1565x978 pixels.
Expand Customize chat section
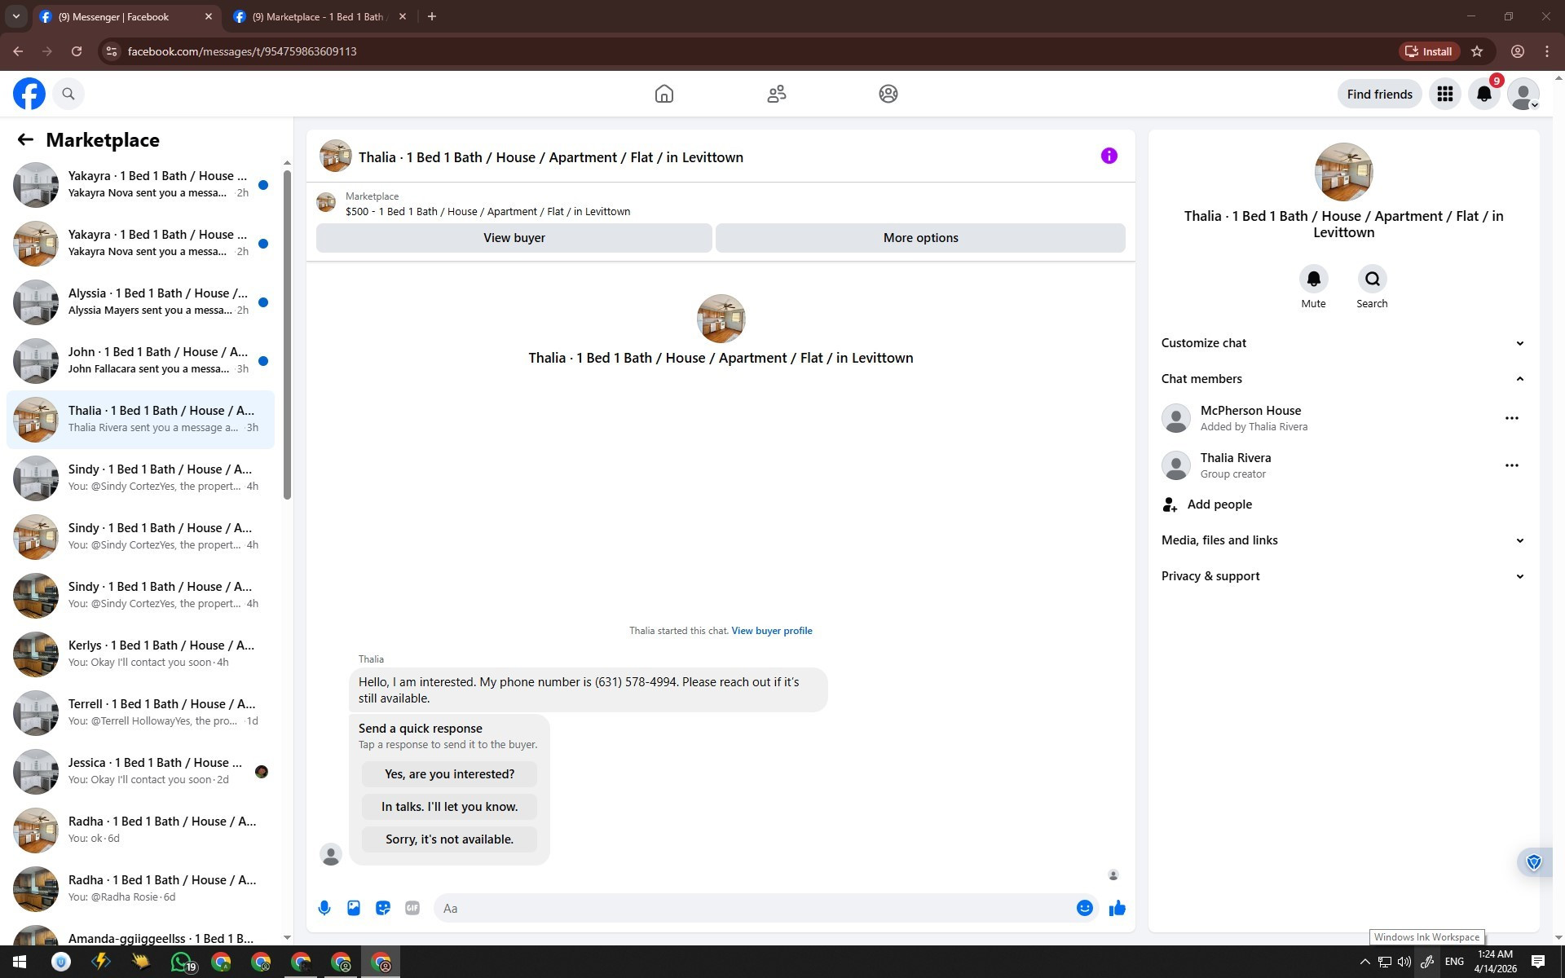(x=1342, y=343)
